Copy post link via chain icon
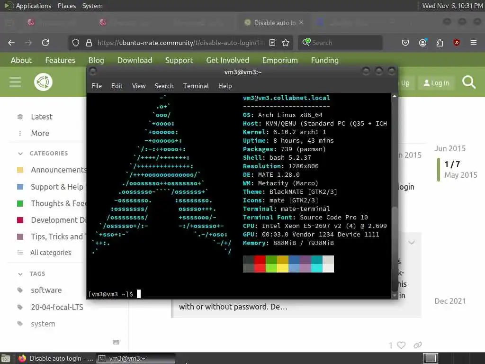 tap(418, 345)
